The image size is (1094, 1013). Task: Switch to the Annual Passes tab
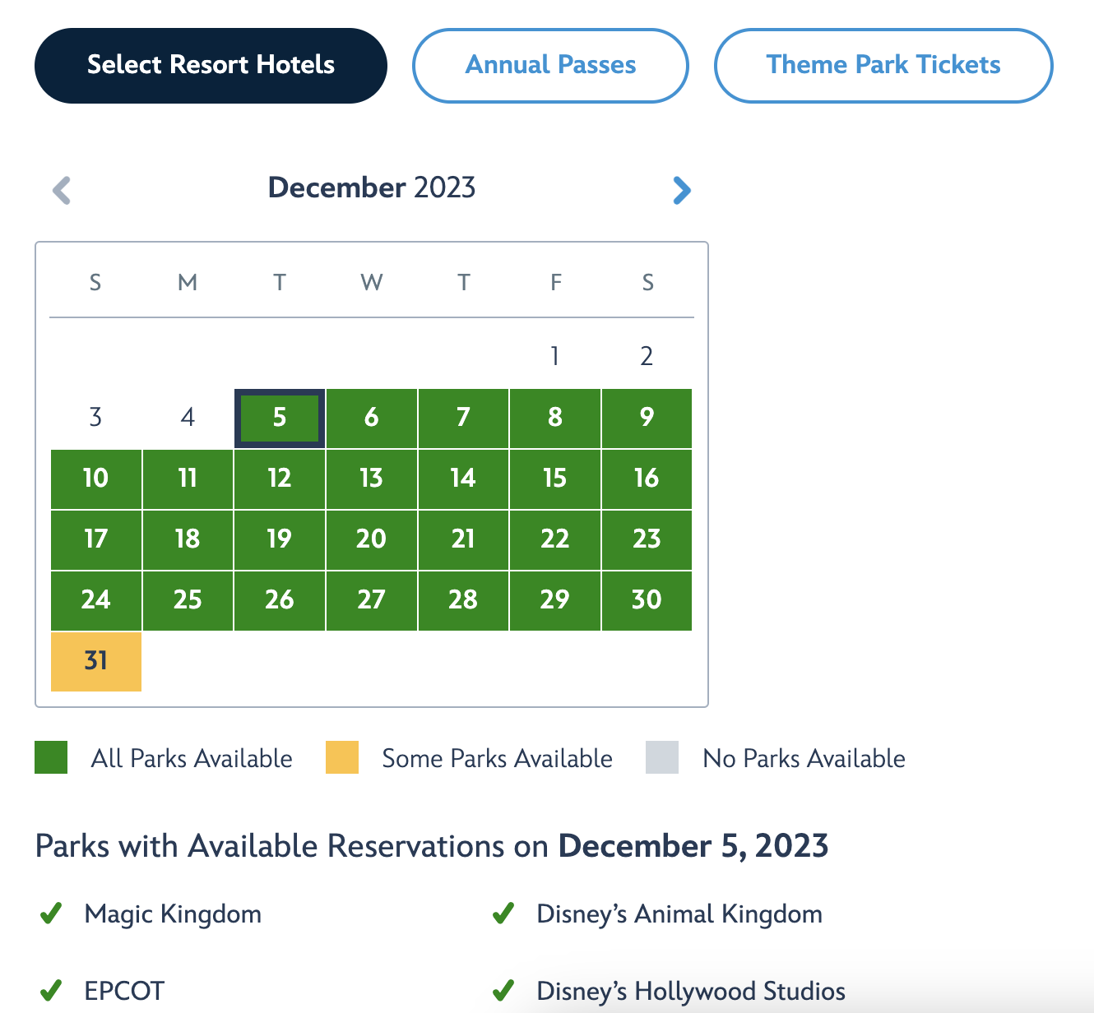(550, 66)
